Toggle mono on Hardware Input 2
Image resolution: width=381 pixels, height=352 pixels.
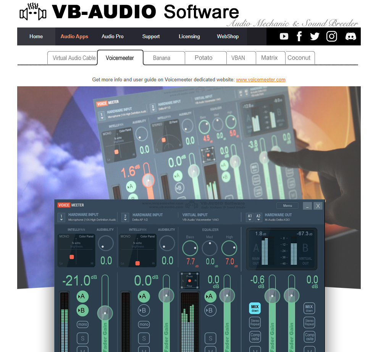click(x=144, y=324)
